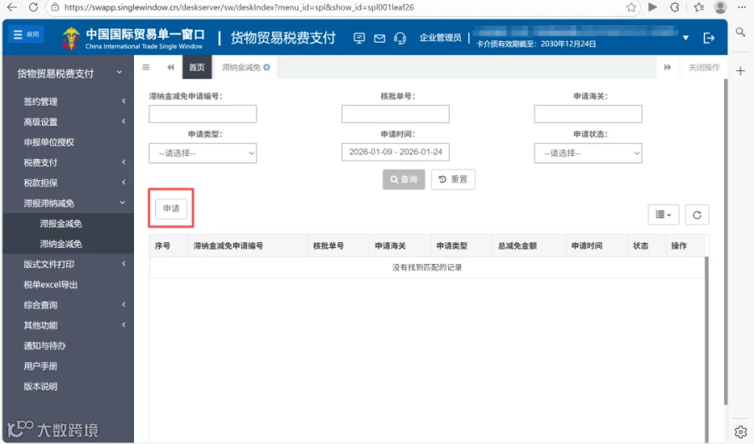Open the 申请类型 dropdown
The width and height of the screenshot is (754, 444).
point(203,153)
